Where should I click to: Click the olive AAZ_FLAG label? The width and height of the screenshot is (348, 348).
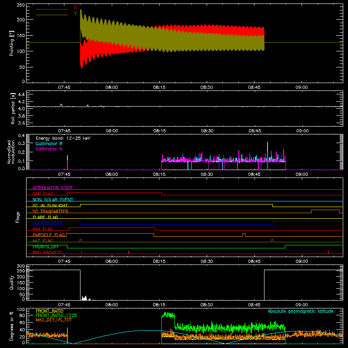click(43, 241)
